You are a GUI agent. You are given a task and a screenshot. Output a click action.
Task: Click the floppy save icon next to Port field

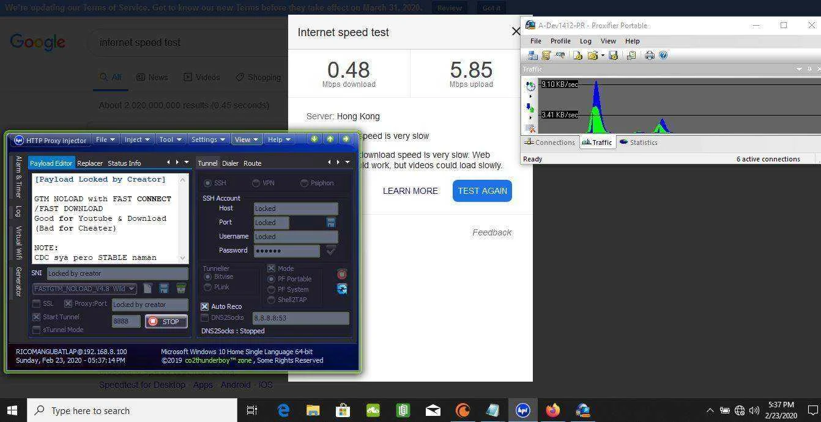pos(331,223)
